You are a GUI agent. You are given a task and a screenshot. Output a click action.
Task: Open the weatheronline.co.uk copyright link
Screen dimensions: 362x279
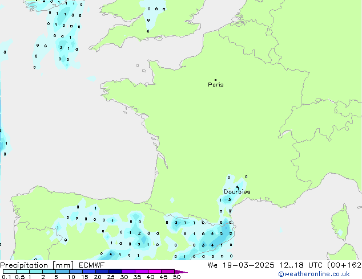click(x=314, y=274)
